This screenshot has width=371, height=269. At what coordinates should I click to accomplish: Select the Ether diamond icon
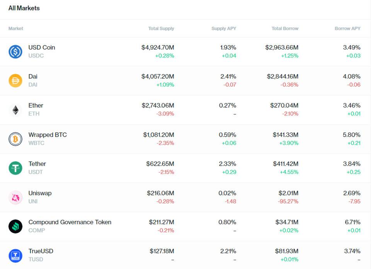click(15, 110)
